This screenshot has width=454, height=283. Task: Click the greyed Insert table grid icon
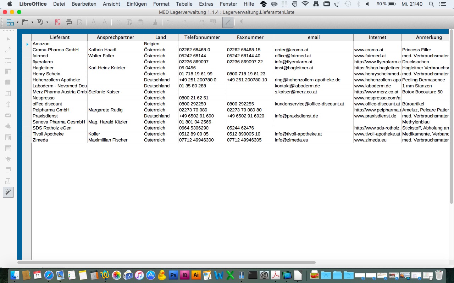click(x=213, y=22)
